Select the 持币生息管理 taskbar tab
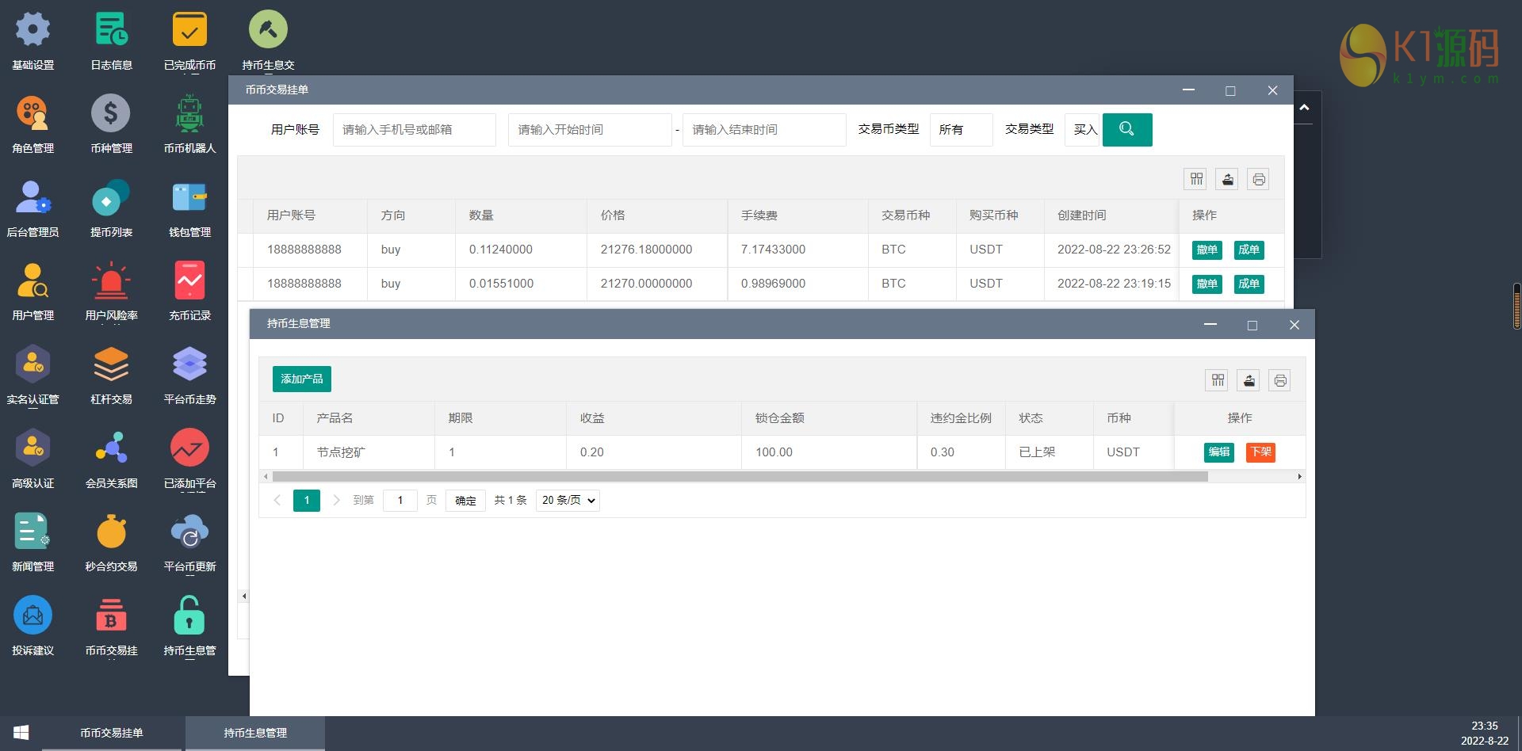 255,733
